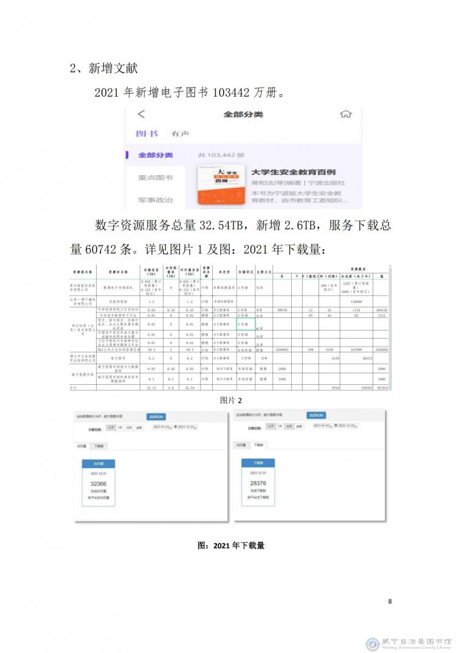Click the 威宁自治县图书馆 logo icon
Image resolution: width=462 pixels, height=653 pixels.
pyautogui.click(x=371, y=643)
